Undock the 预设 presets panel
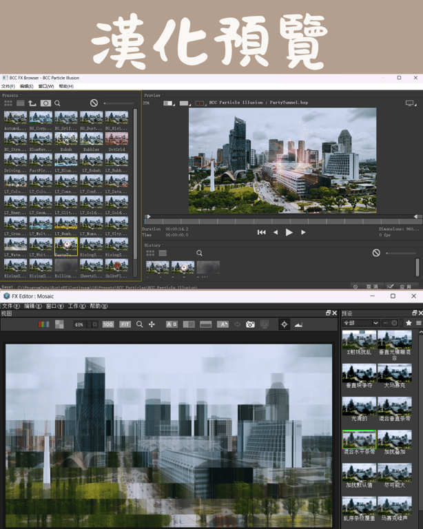Viewport: 423px width, 529px height. tap(415, 313)
